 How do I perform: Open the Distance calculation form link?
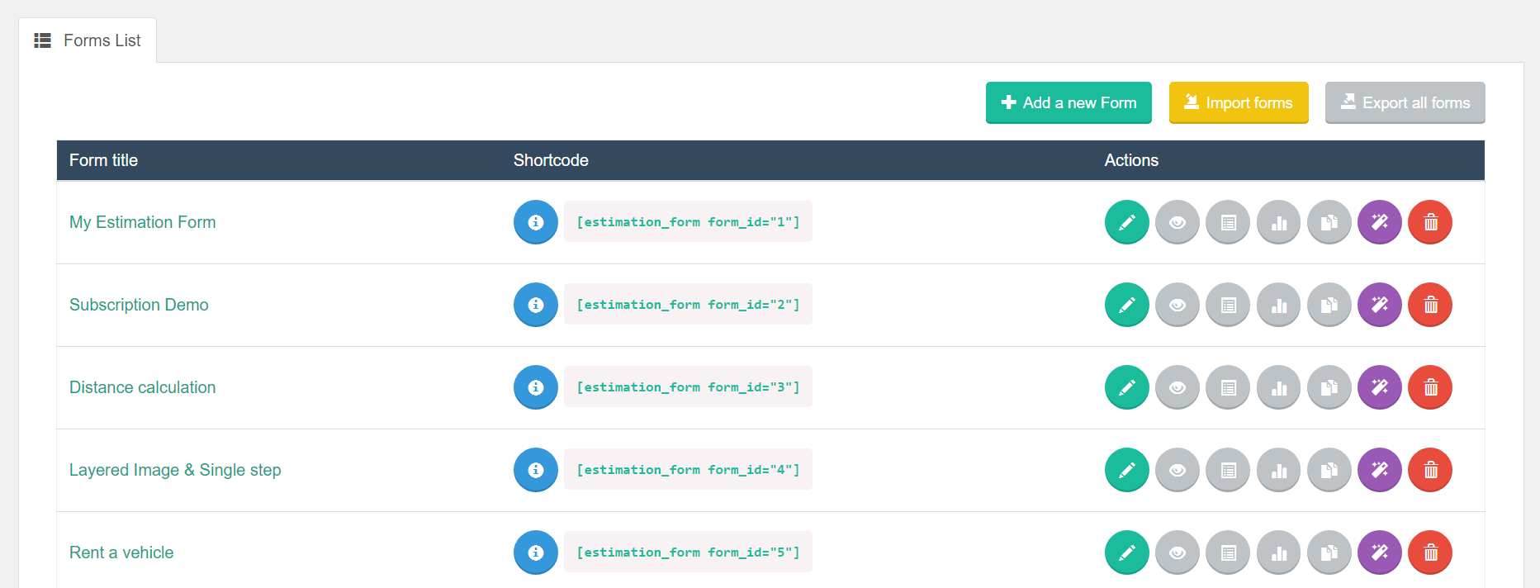click(142, 387)
